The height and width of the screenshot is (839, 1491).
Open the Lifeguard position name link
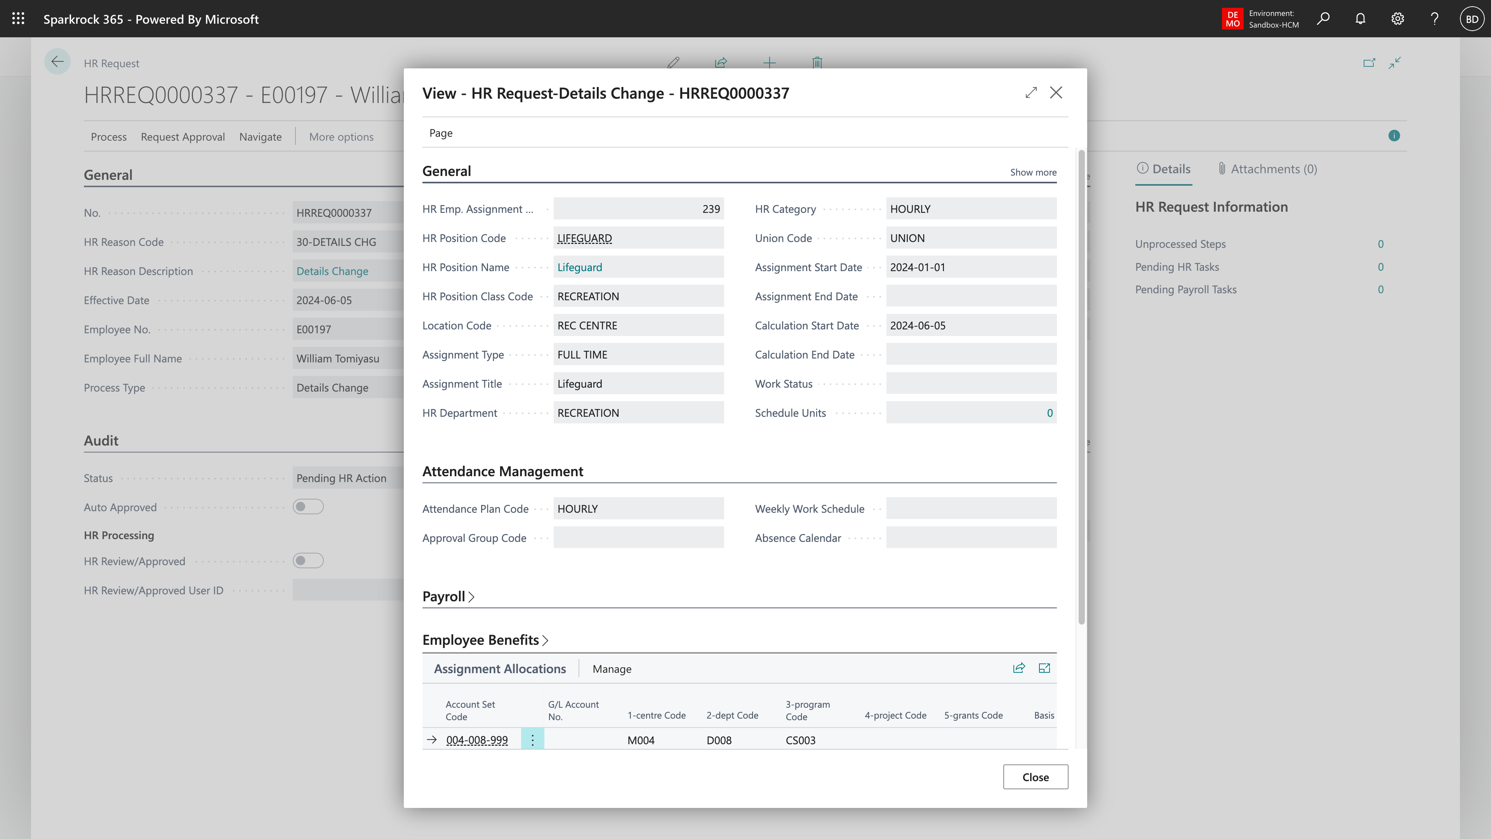(x=579, y=267)
